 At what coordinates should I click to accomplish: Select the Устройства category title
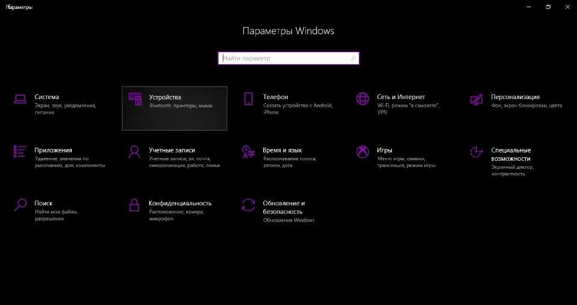pos(165,97)
